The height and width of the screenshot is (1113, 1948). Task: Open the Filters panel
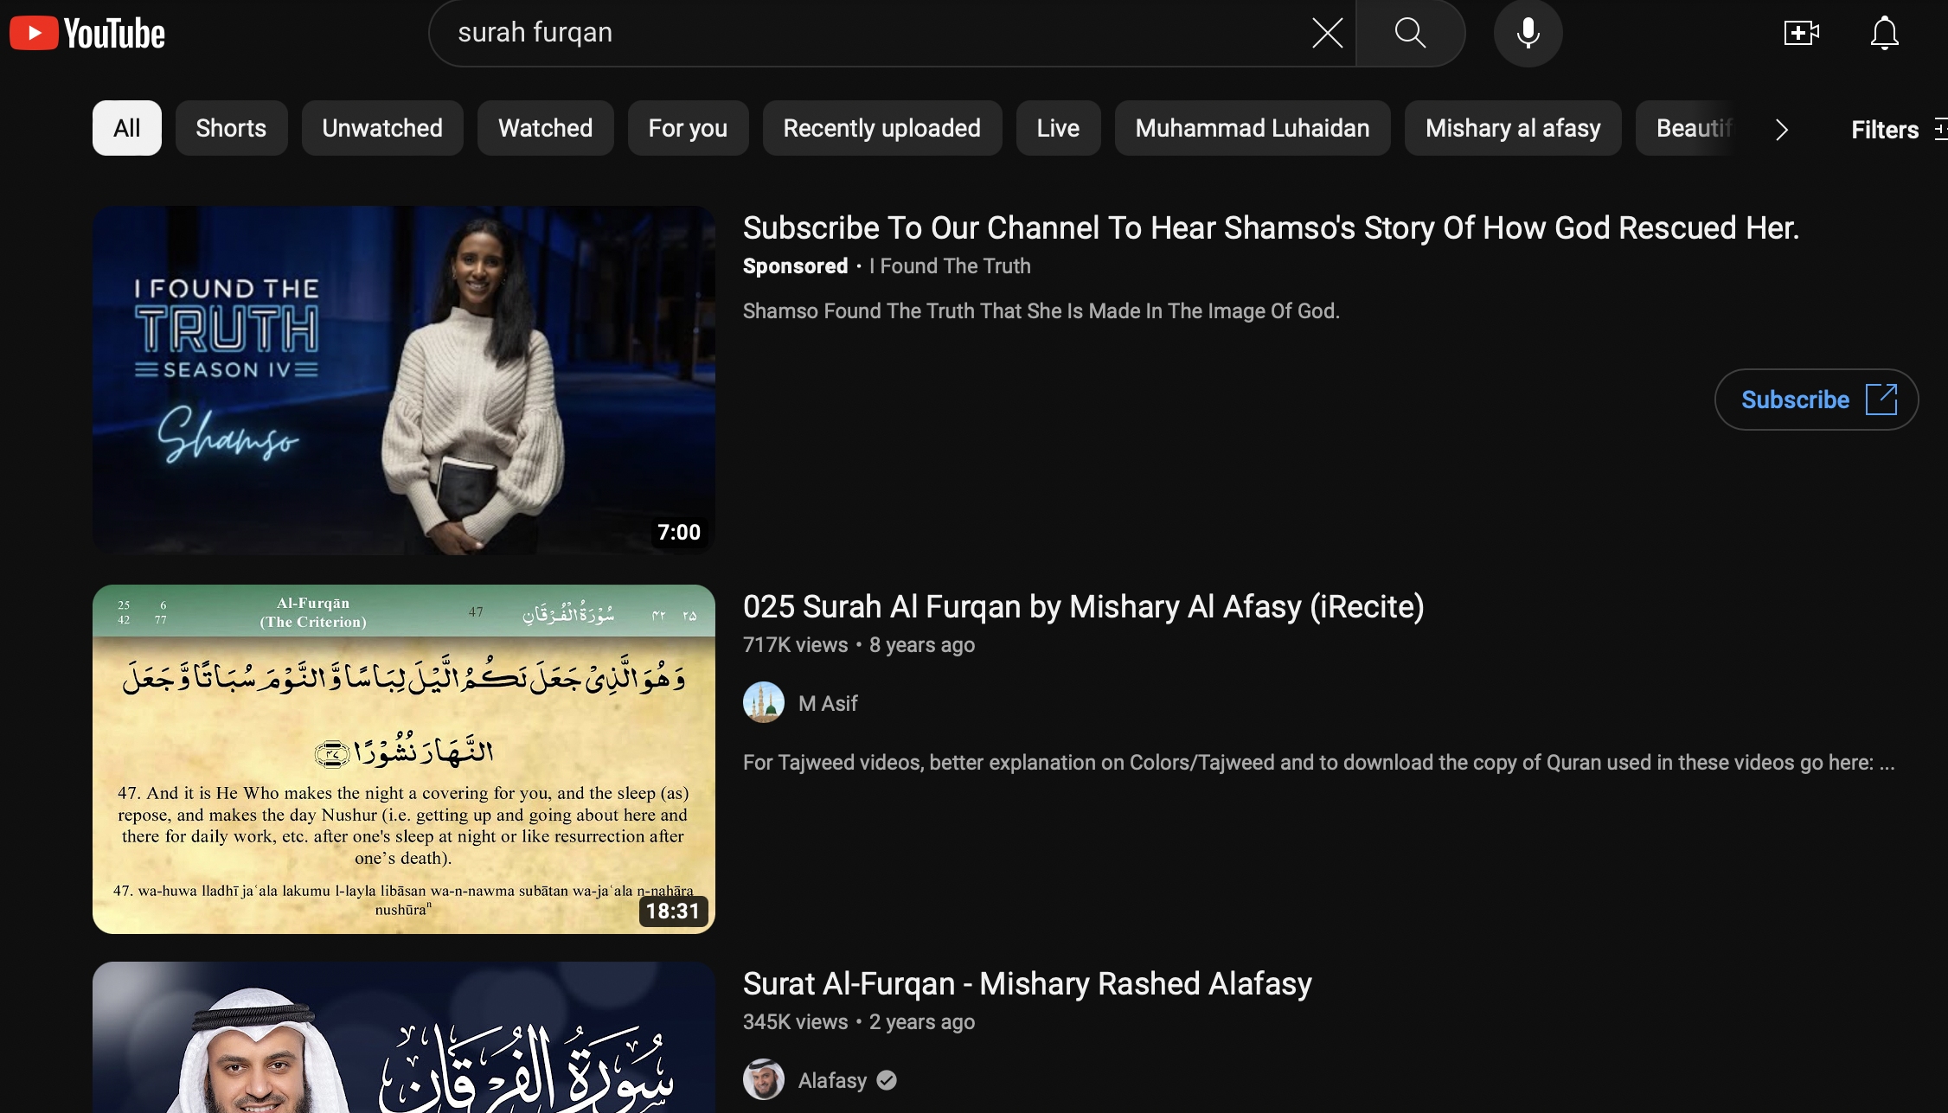1894,130
